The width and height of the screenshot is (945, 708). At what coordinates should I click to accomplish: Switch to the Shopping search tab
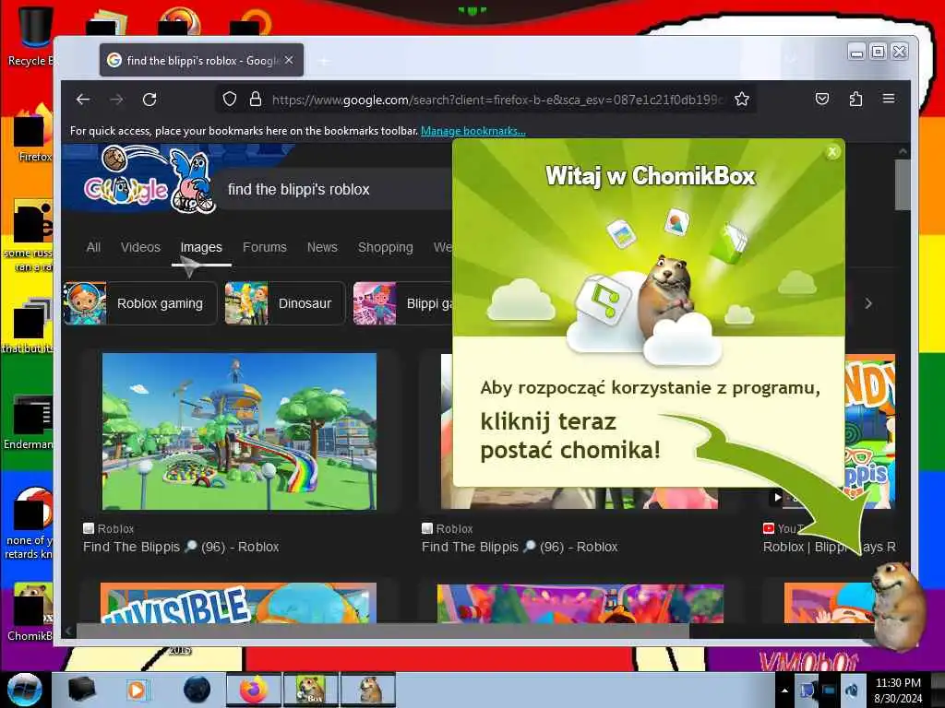386,247
